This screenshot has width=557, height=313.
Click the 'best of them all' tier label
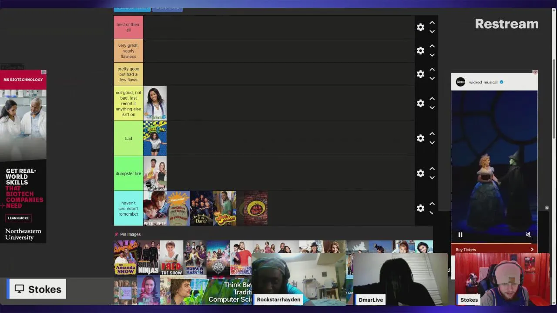(128, 27)
